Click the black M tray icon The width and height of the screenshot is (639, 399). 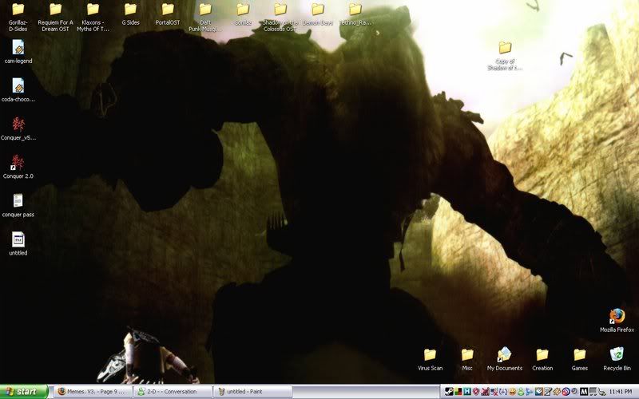[x=584, y=392]
